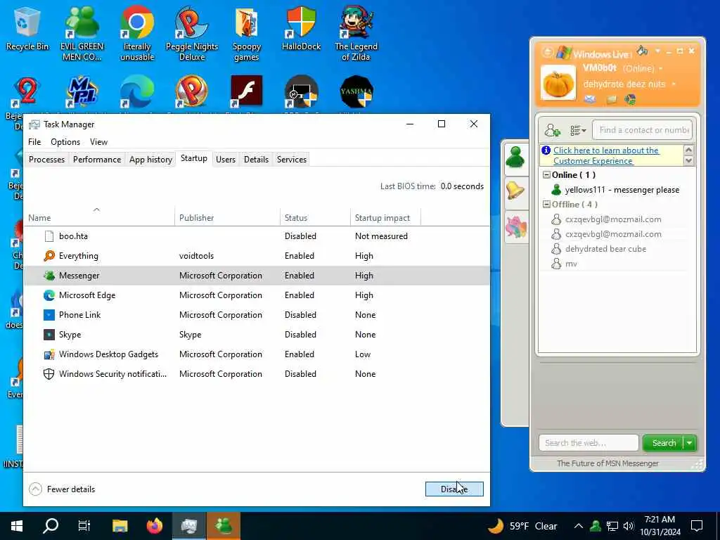Image resolution: width=720 pixels, height=540 pixels.
Task: Click the Peggle Nights Deluxe desktop icon
Action: click(192, 33)
